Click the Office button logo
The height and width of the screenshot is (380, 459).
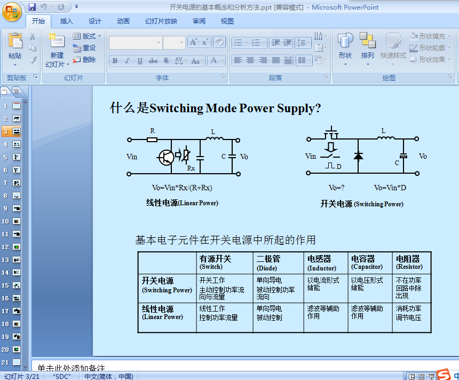coord(12,12)
